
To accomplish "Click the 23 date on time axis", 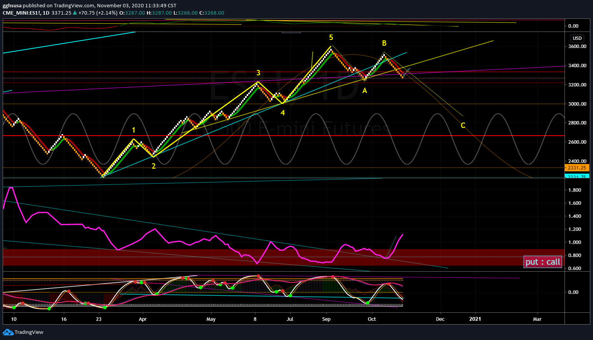I will coord(99,319).
